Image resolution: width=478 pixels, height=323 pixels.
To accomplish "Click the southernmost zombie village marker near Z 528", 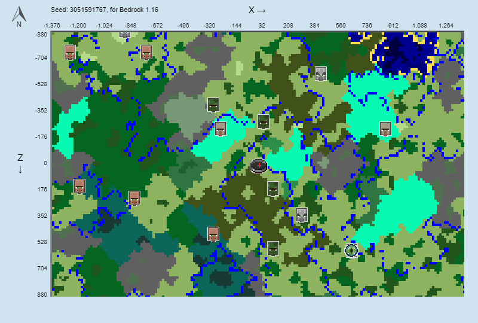I will [273, 248].
